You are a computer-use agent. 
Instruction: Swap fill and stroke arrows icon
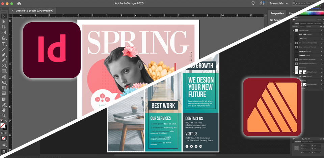pyautogui.click(x=6, y=121)
